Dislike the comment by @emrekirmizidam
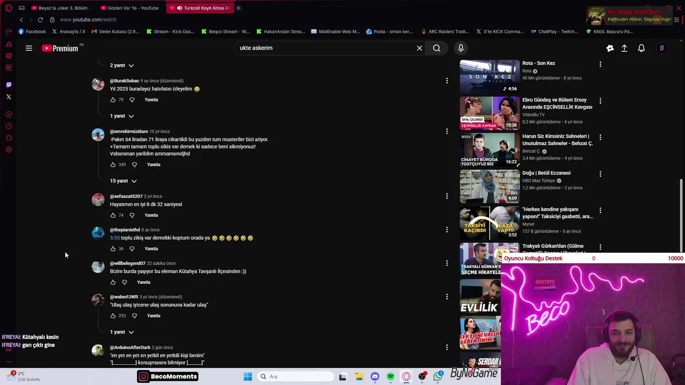 134,165
